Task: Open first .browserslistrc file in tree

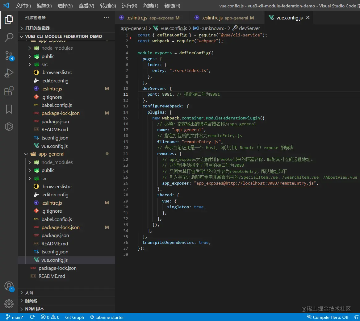Action: [66, 73]
